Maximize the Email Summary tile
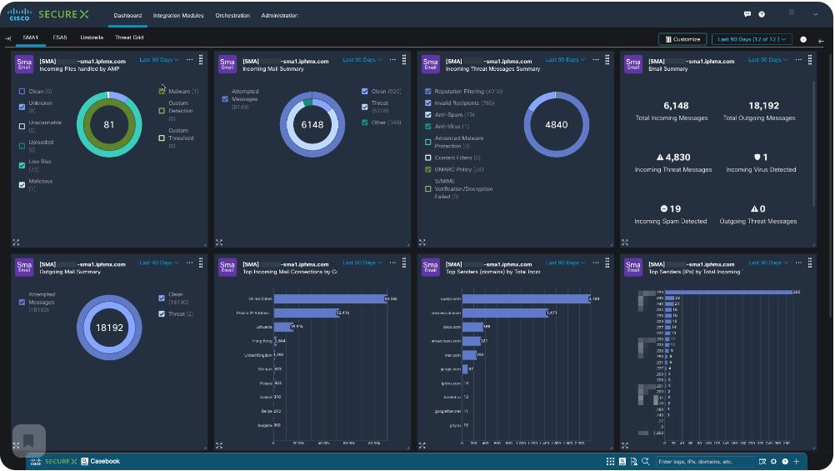835x471 pixels. [x=625, y=243]
